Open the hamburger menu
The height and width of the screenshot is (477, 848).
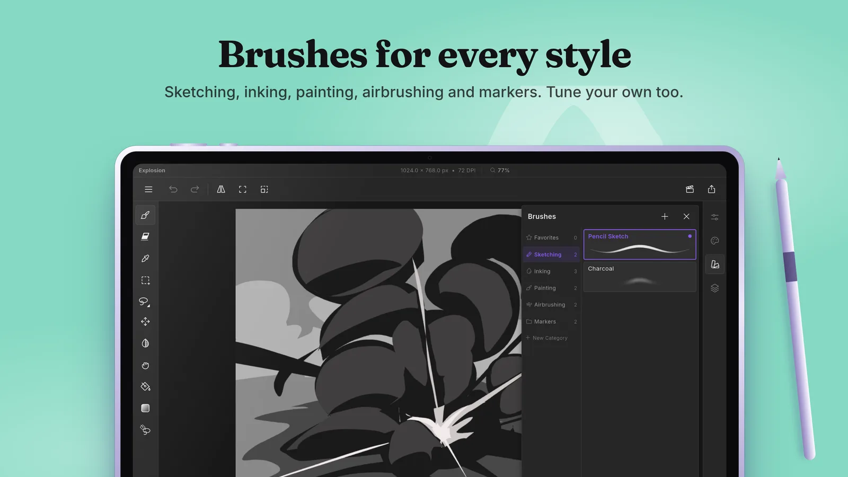[148, 189]
